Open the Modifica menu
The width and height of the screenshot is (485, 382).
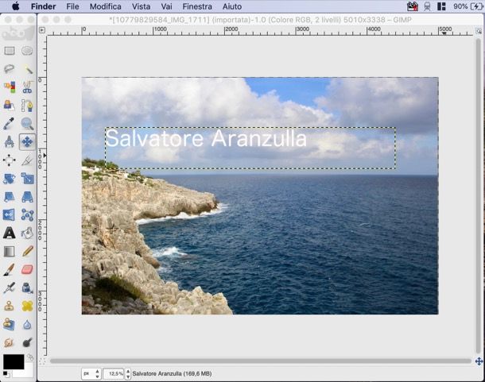(x=106, y=6)
